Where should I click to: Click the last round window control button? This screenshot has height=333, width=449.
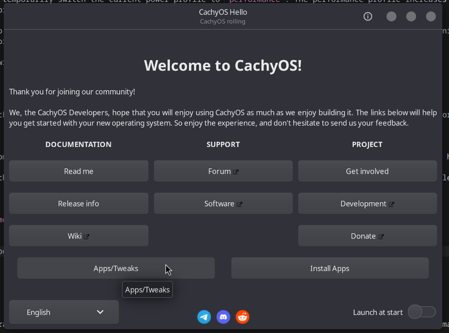(431, 17)
